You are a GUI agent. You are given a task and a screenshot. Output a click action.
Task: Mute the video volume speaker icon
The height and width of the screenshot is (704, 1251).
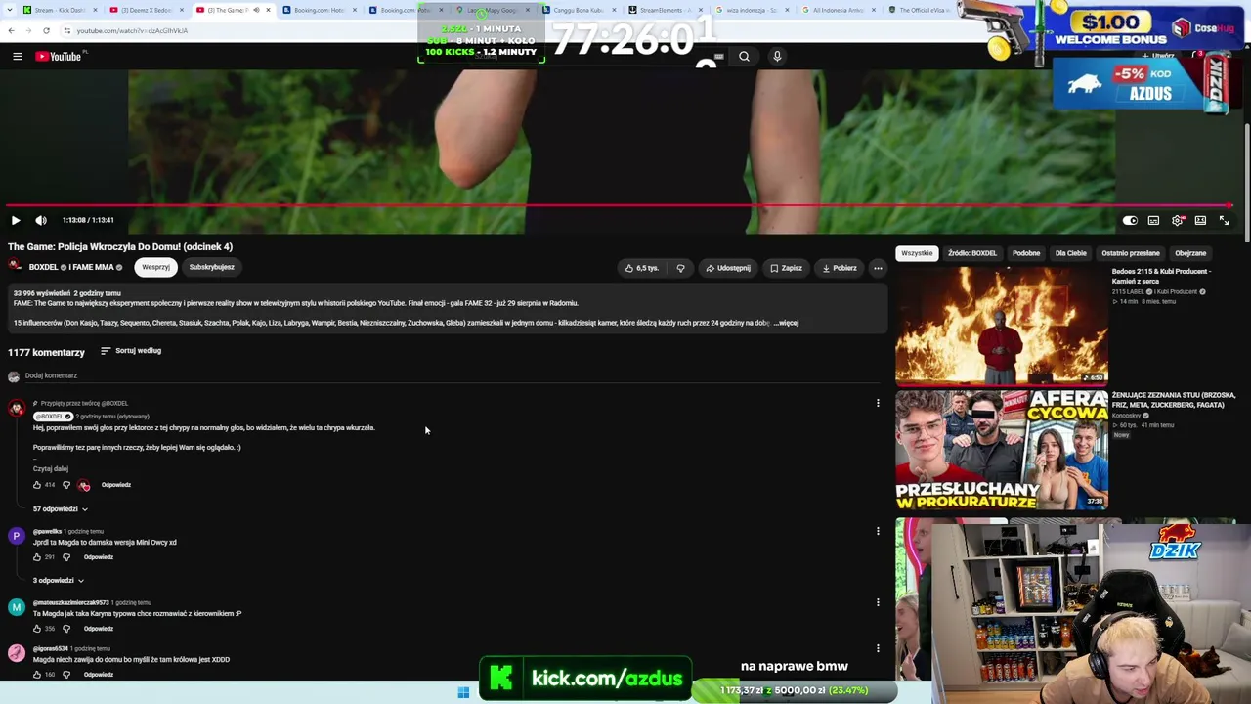[x=41, y=221]
